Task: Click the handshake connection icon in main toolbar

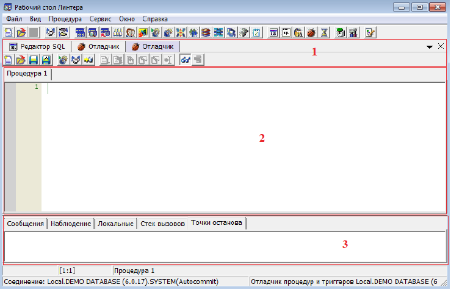Action: click(51, 32)
